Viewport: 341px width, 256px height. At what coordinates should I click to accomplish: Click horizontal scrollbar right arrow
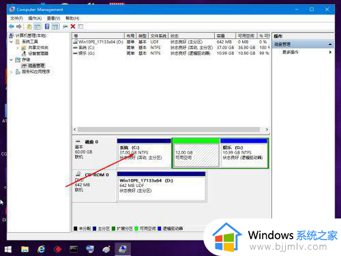point(267,129)
